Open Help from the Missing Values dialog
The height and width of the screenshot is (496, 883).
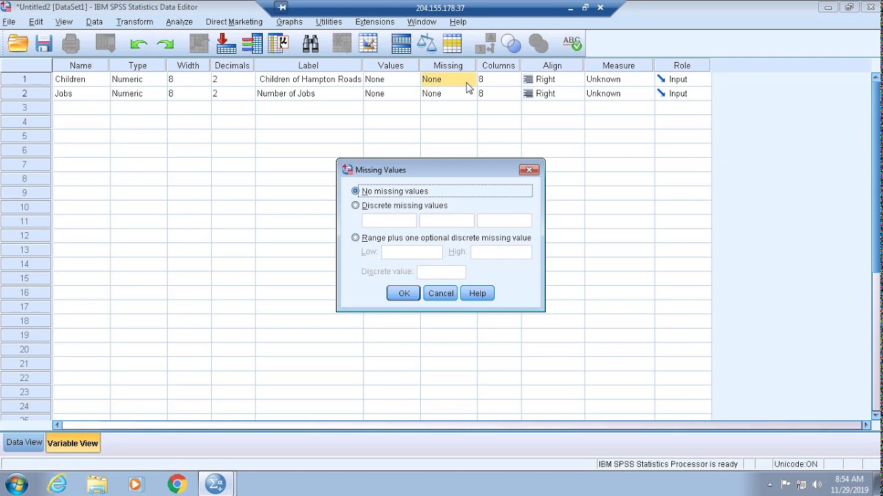[x=477, y=293]
